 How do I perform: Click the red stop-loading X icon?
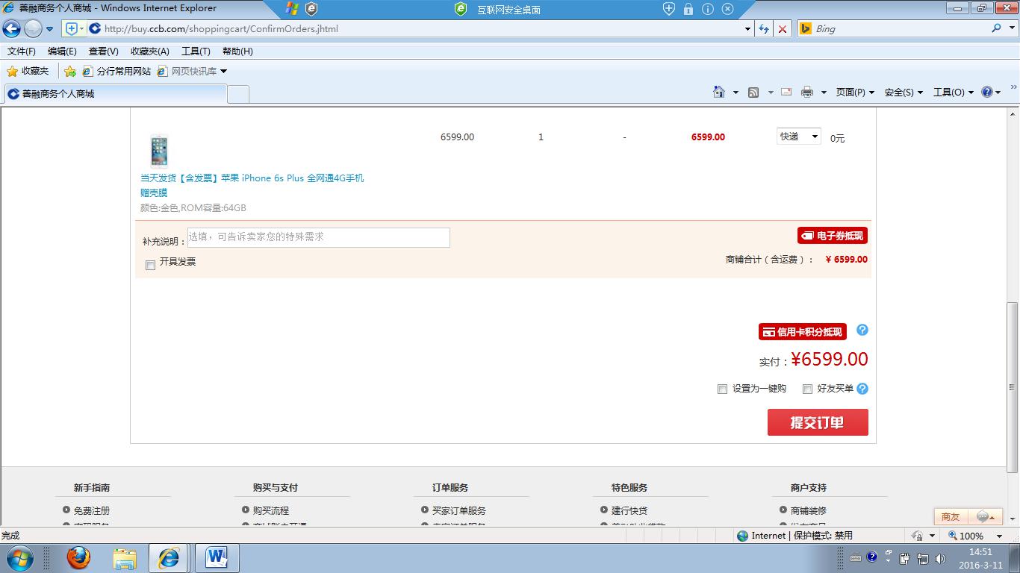coord(783,29)
